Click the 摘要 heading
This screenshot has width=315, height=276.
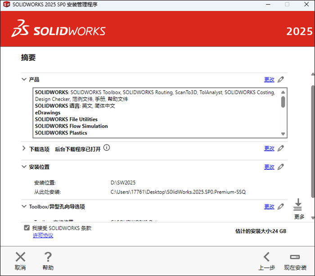pyautogui.click(x=28, y=58)
